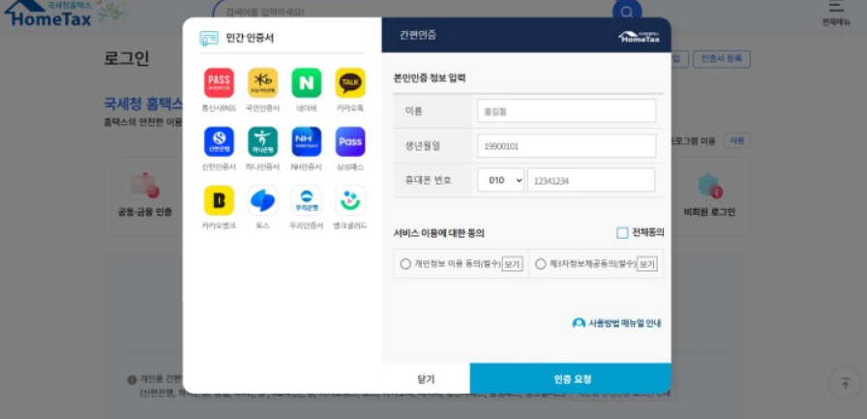The height and width of the screenshot is (419, 867).
Task: Choose the 카카오톡 TALK icon
Action: (x=350, y=83)
